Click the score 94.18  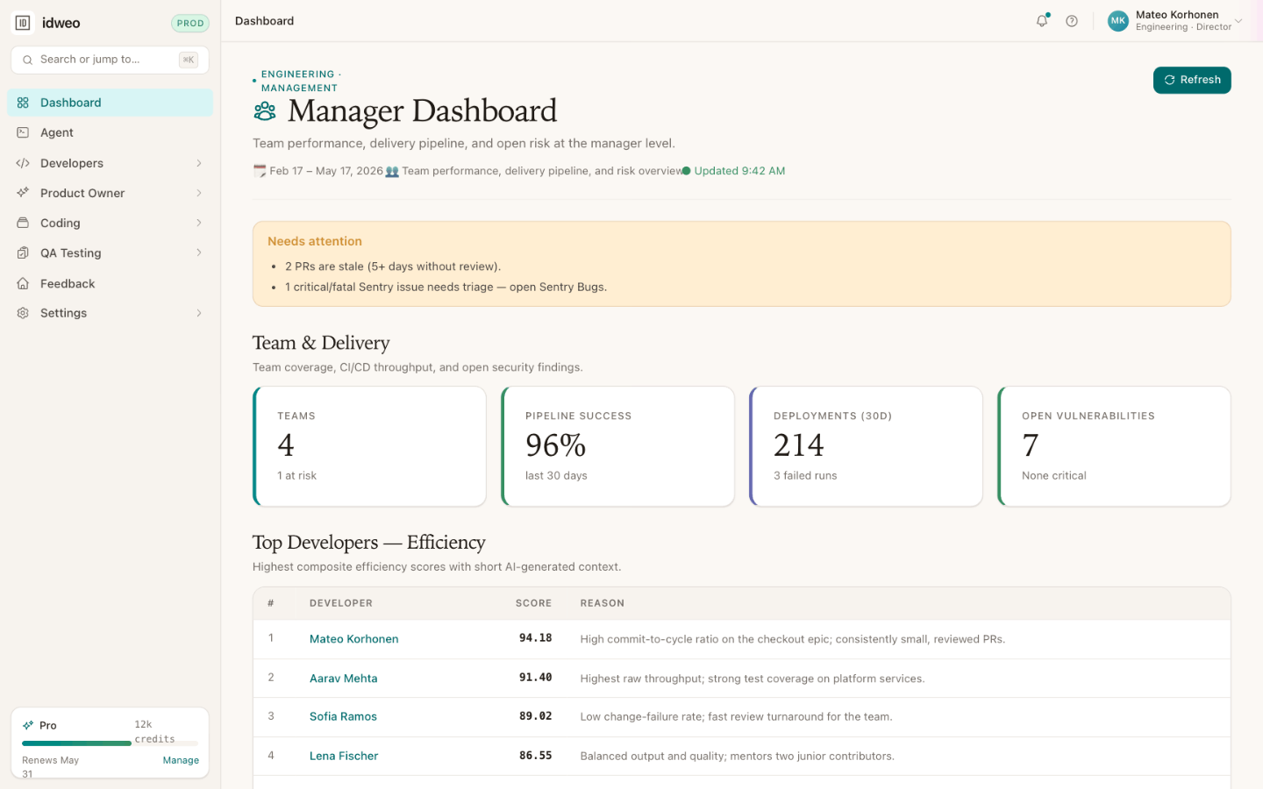535,638
